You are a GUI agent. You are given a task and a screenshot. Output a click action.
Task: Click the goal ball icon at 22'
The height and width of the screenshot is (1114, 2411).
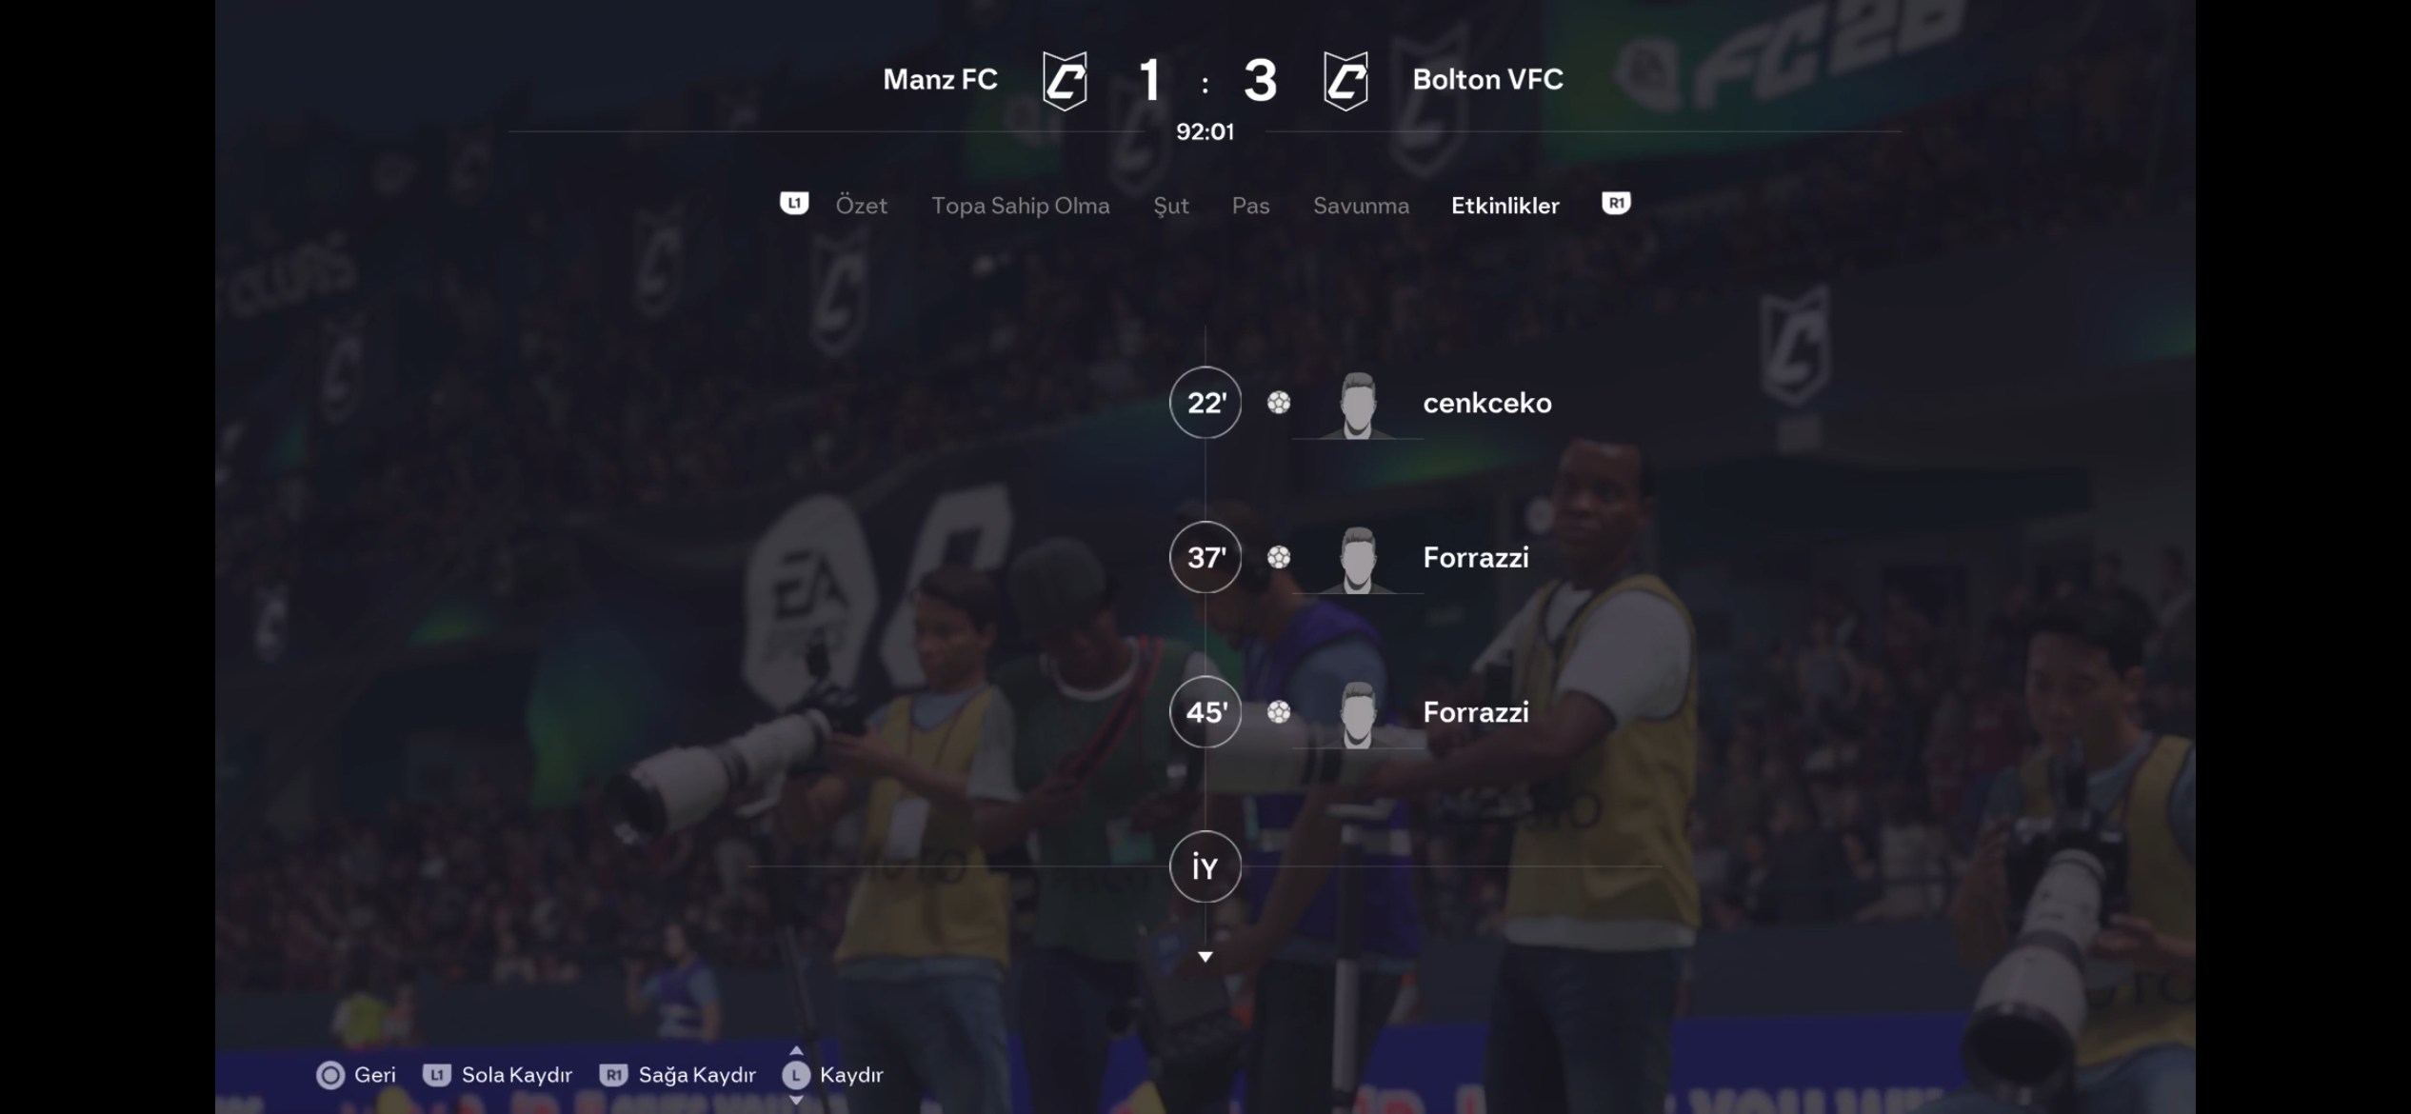pyautogui.click(x=1279, y=403)
